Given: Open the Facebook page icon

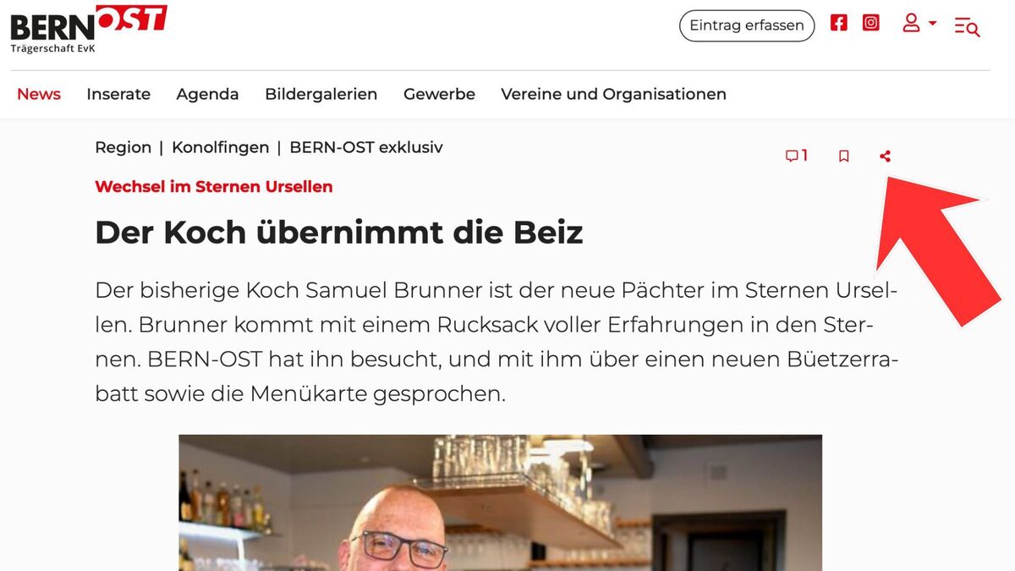Looking at the screenshot, I should pyautogui.click(x=838, y=23).
